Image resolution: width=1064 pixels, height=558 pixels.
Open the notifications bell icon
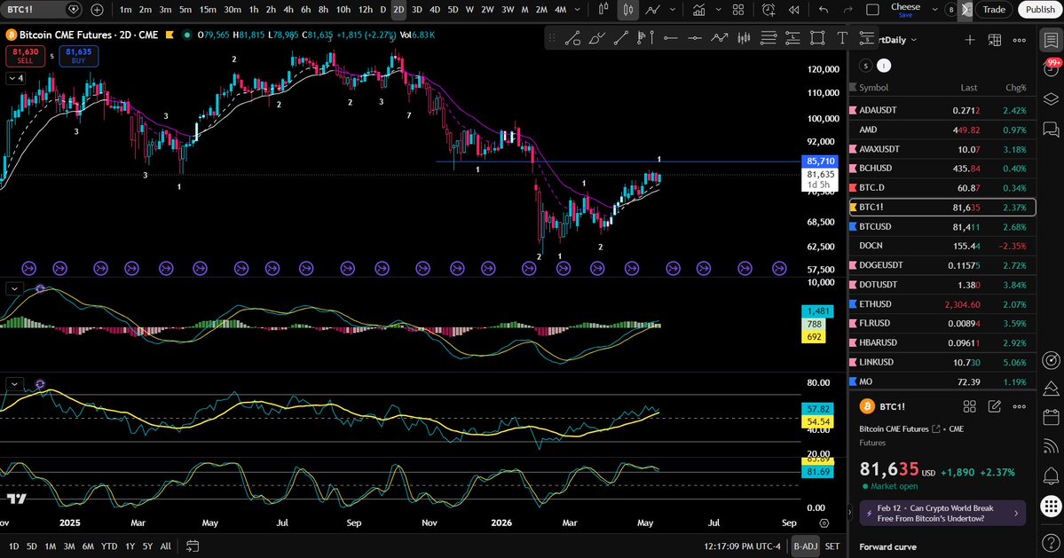1051,476
